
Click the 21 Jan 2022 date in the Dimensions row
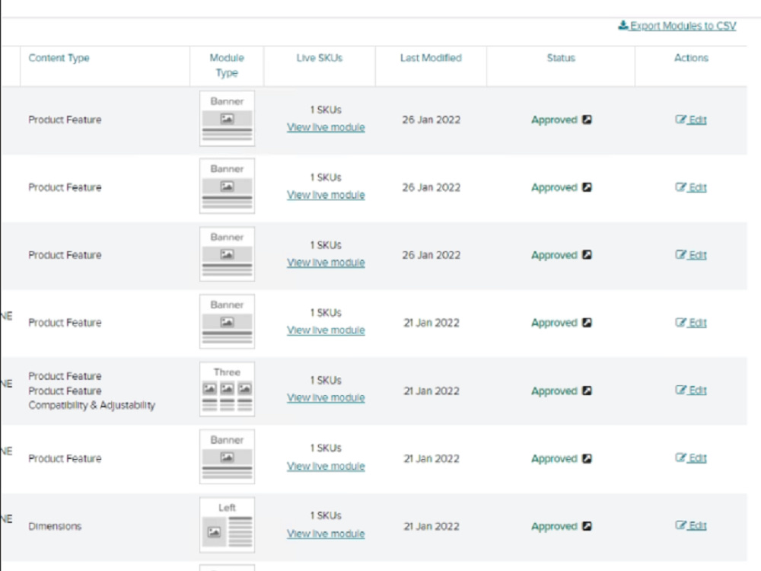click(x=431, y=526)
